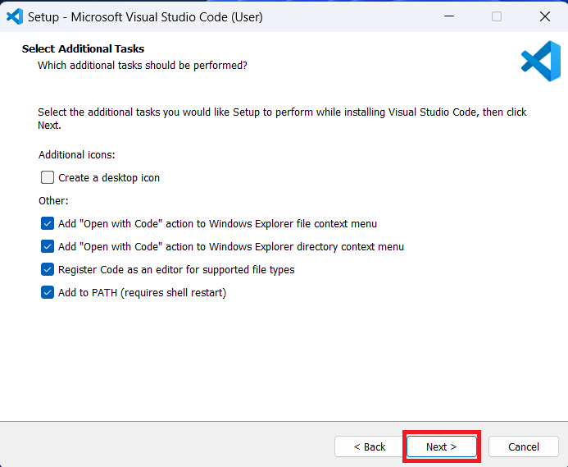Uncheck "Open with Code" directory context menu option
The height and width of the screenshot is (467, 568).
48,246
